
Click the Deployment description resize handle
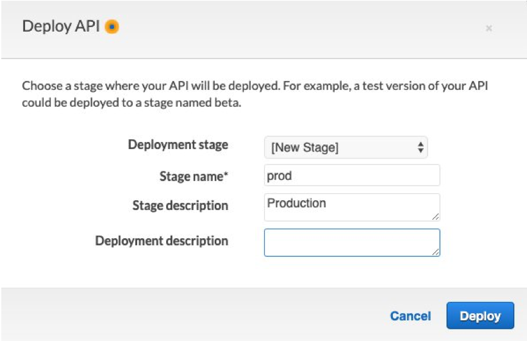(x=436, y=252)
